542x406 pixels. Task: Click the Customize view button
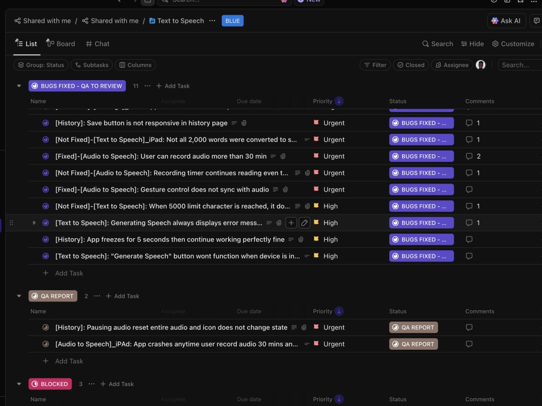(x=513, y=44)
